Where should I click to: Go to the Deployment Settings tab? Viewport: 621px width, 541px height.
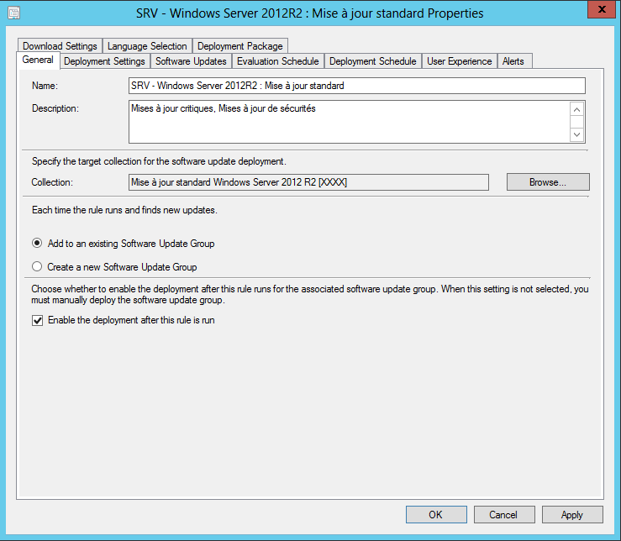[x=104, y=61]
